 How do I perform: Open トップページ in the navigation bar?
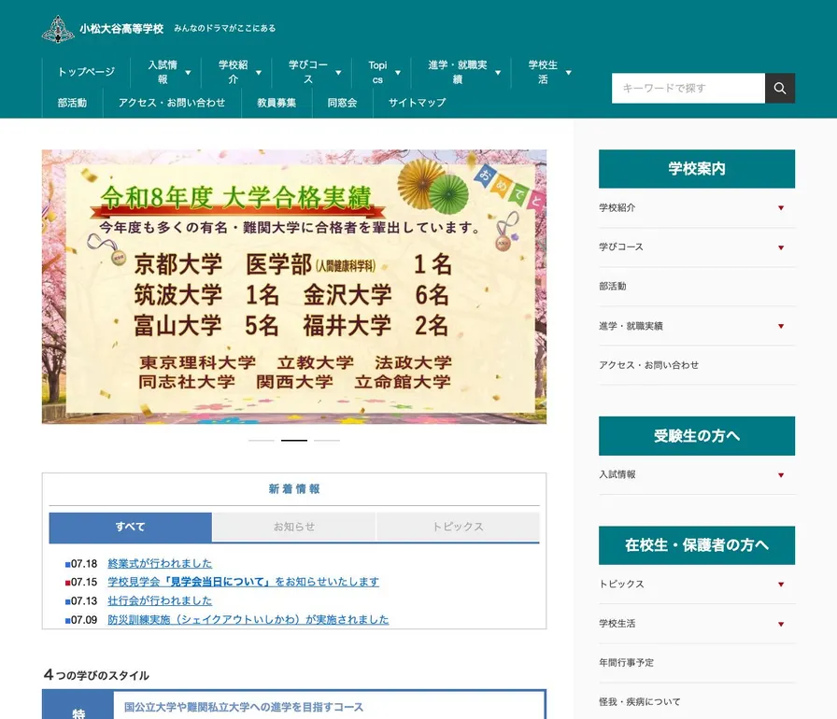pyautogui.click(x=86, y=72)
